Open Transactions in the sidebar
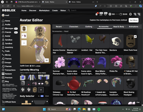Screen dimensions: 143x112 click(x=9, y=70)
